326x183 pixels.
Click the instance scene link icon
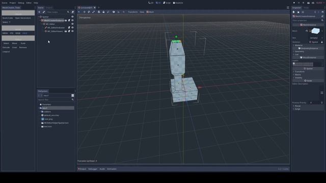point(44,12)
